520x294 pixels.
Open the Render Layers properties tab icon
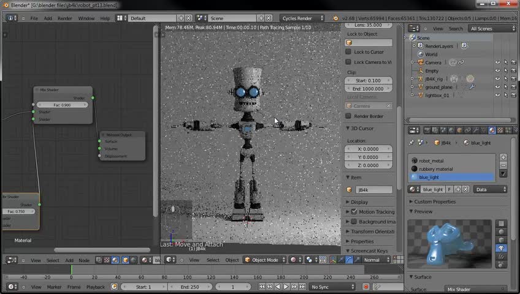click(435, 130)
